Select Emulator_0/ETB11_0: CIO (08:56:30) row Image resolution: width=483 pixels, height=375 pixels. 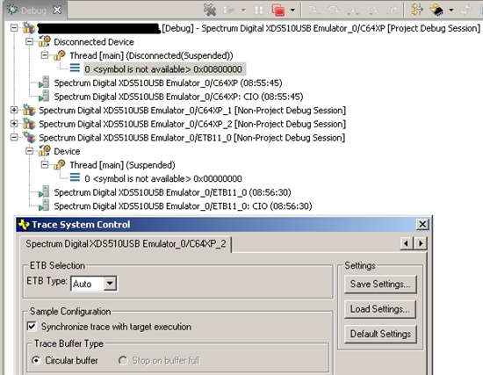pyautogui.click(x=183, y=206)
